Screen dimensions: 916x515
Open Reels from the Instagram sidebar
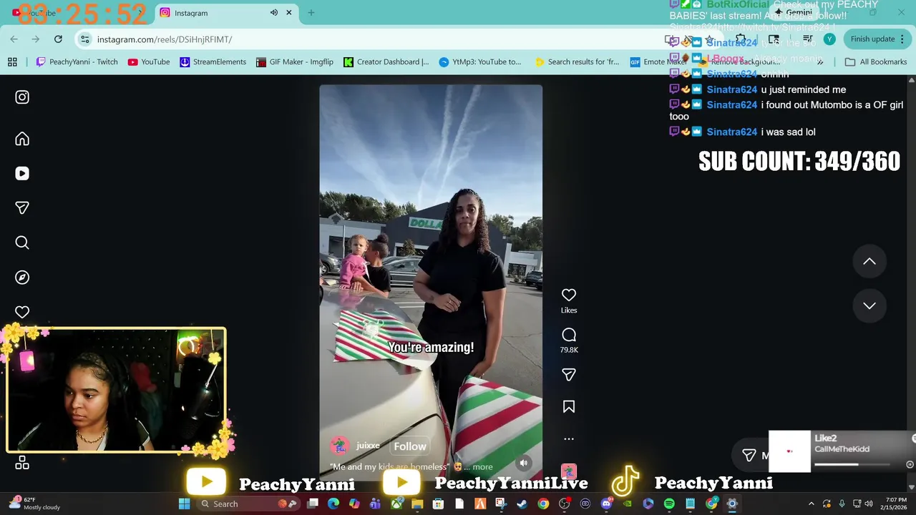click(22, 173)
